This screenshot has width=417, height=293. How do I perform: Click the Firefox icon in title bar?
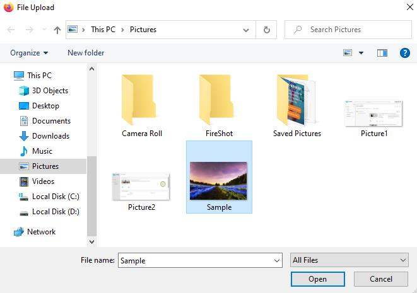click(x=8, y=8)
